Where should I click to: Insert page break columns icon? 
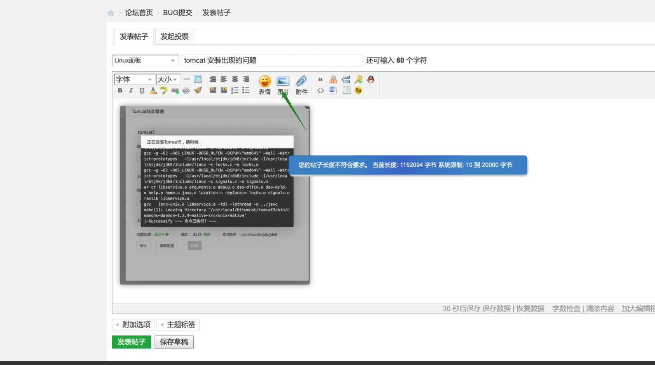click(x=347, y=91)
